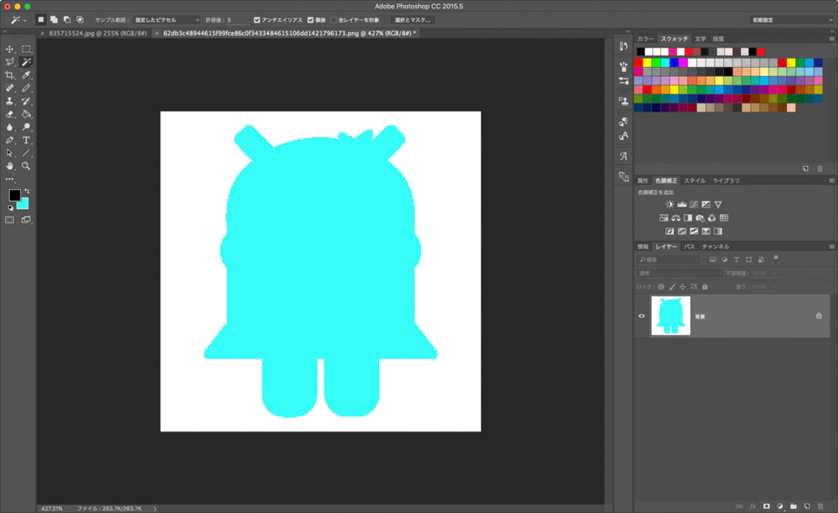
Task: Select the Blur tool
Action: (x=9, y=127)
